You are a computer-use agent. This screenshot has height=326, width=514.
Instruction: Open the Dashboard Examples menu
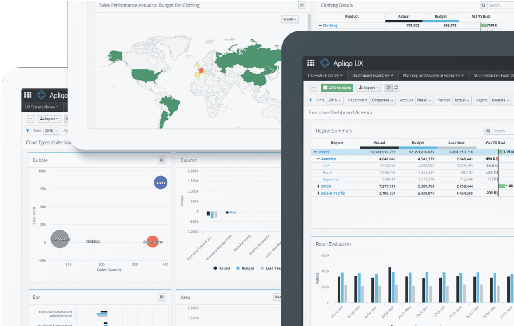pos(373,75)
